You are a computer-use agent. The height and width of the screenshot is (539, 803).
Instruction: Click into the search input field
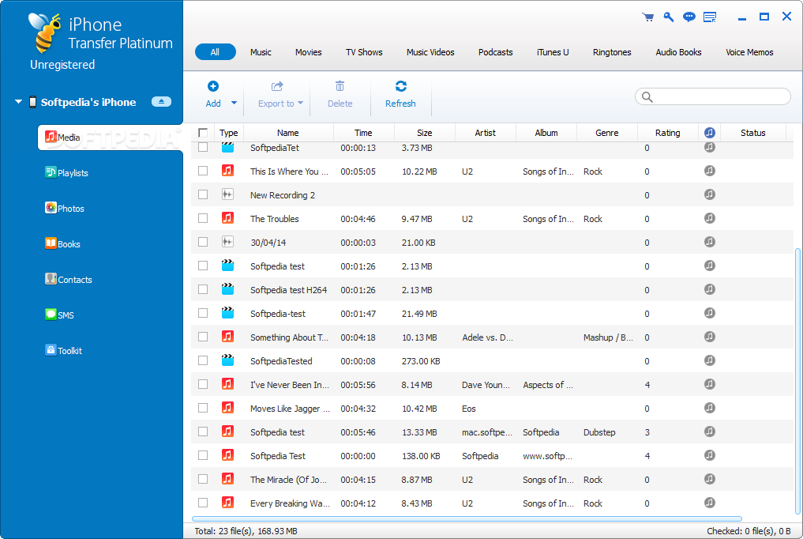tap(713, 96)
